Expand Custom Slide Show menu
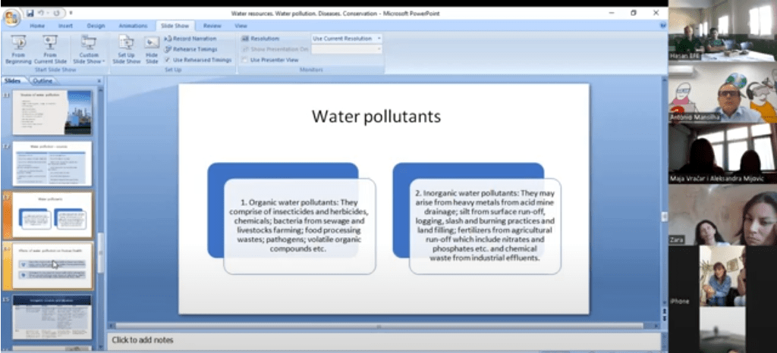The width and height of the screenshot is (777, 353). coord(89,50)
